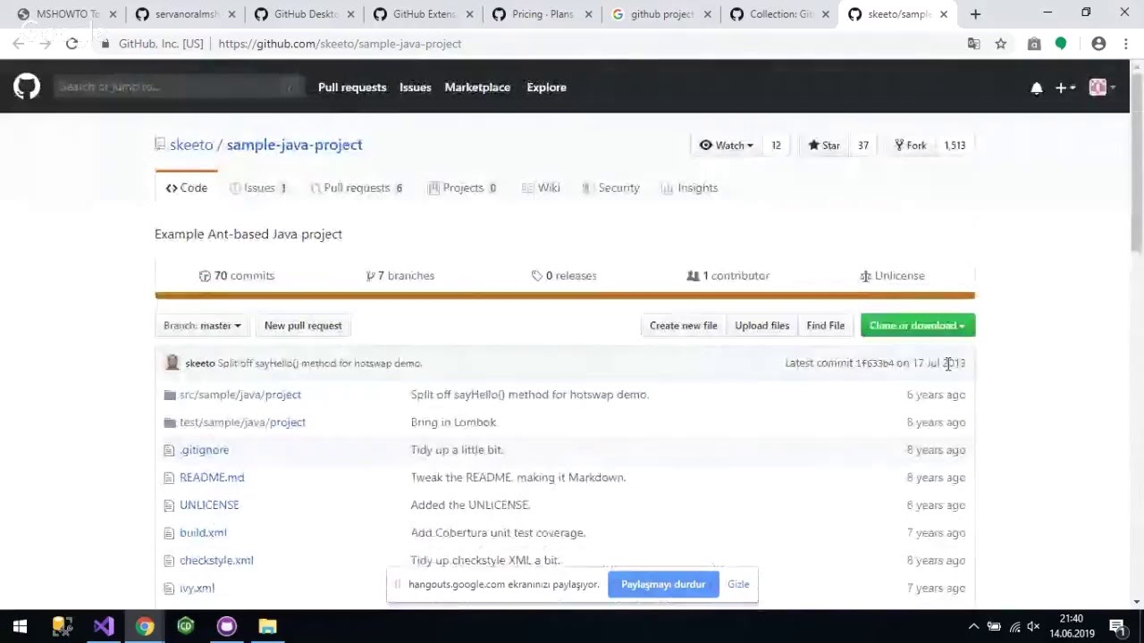The width and height of the screenshot is (1144, 643).
Task: Open the Insights tab
Action: pos(689,188)
